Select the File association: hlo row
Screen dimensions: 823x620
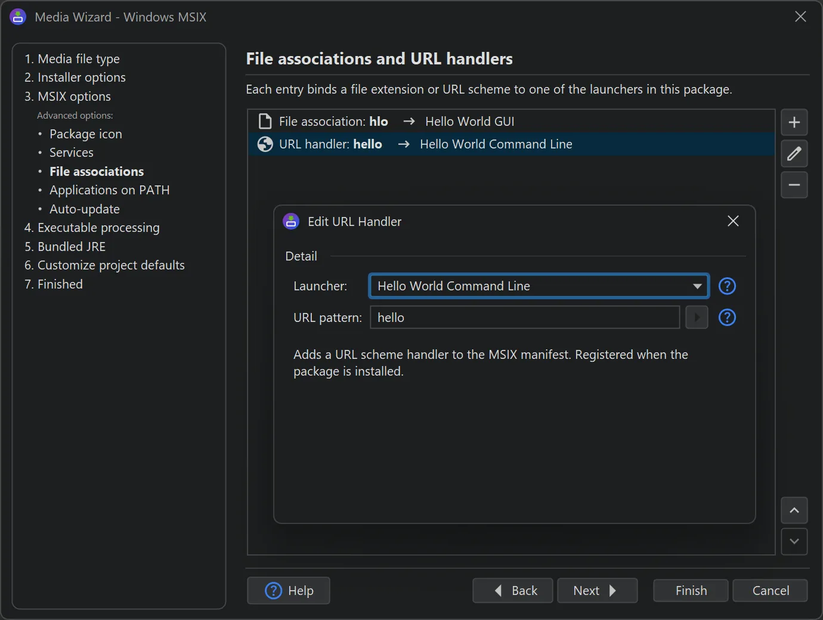tap(511, 122)
